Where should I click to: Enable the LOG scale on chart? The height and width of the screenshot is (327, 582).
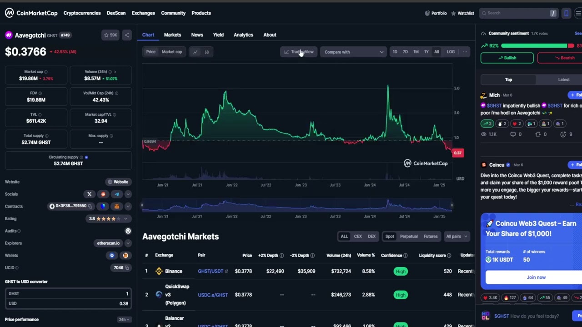coord(451,52)
